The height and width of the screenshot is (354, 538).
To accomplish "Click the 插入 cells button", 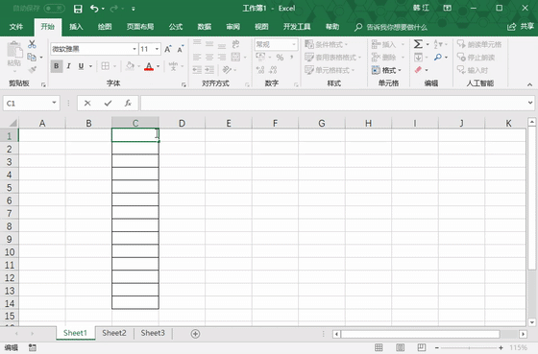I will click(388, 44).
